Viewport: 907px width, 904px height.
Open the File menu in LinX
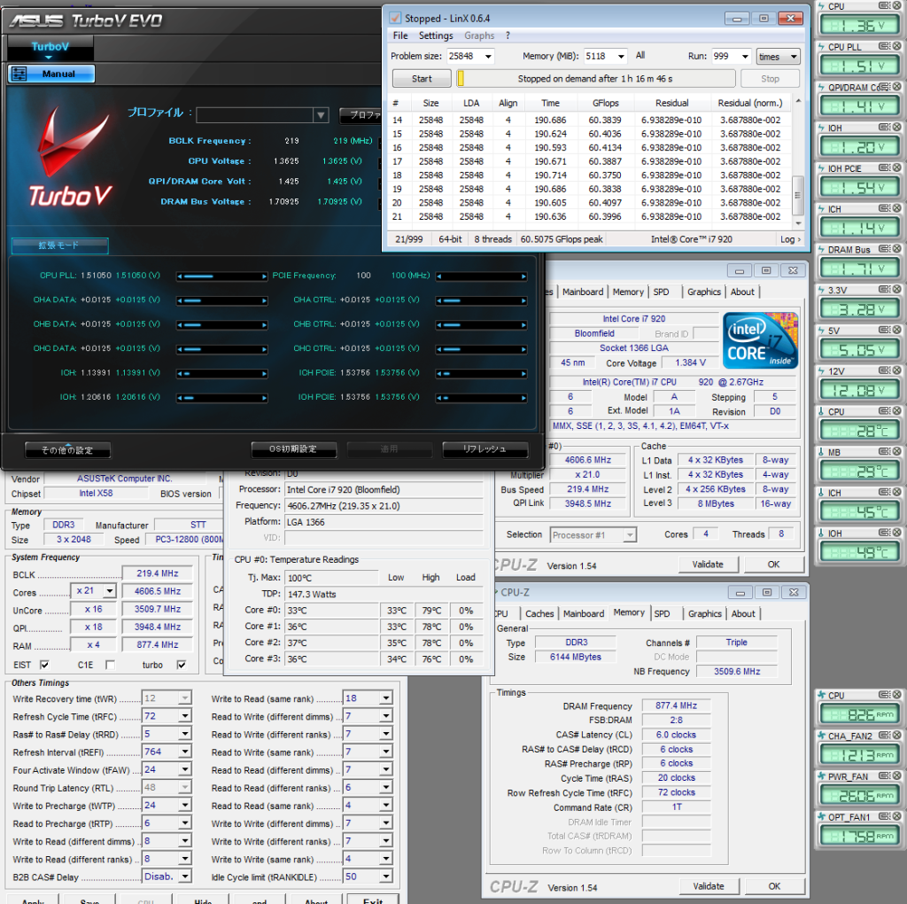coord(400,35)
